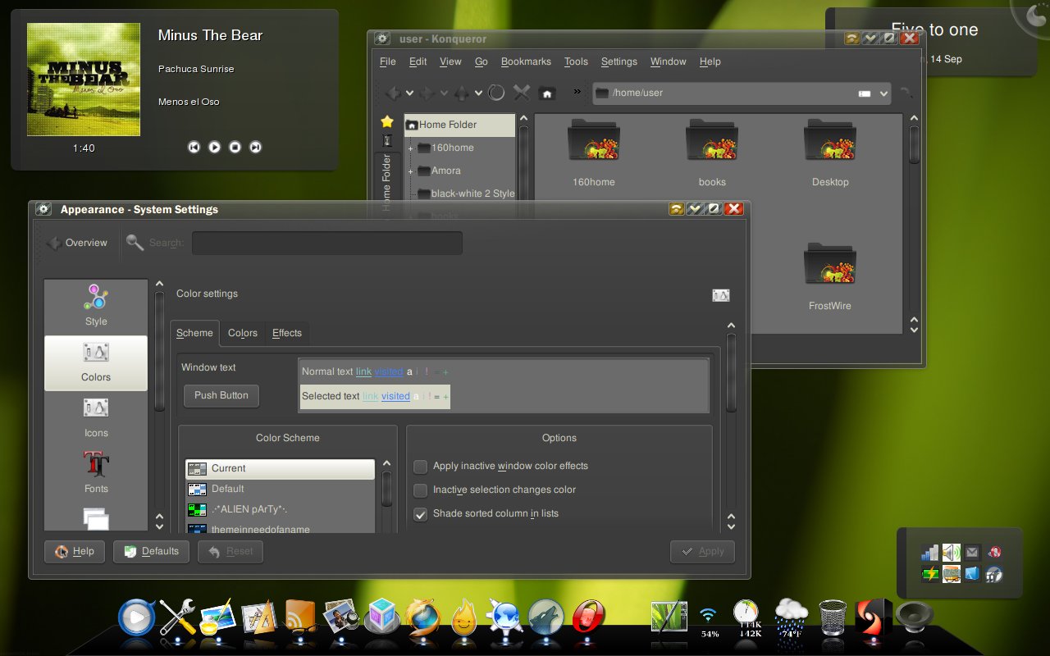Skip to next track in music widget
The height and width of the screenshot is (656, 1050).
(255, 148)
